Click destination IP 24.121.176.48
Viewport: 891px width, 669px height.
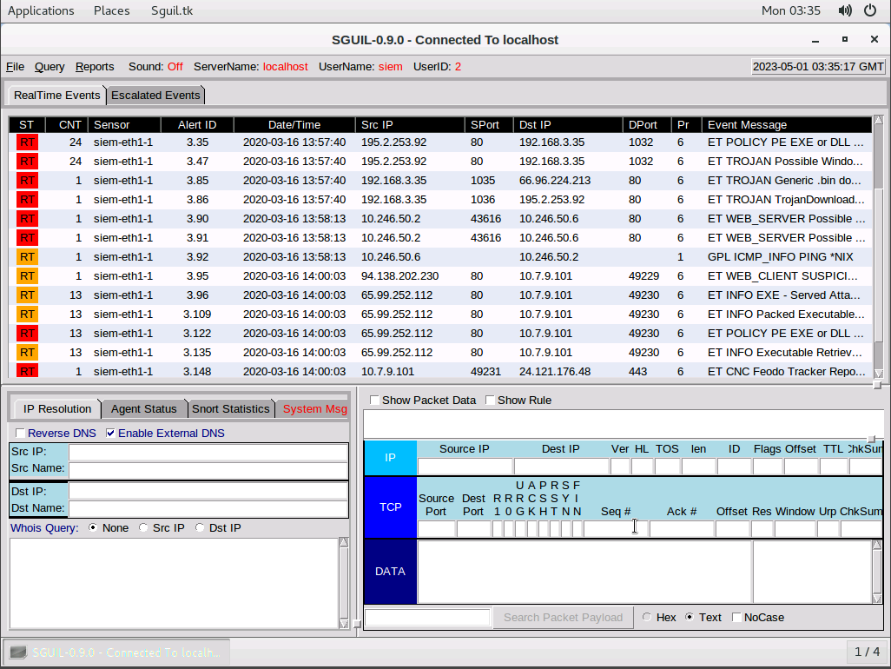(555, 371)
